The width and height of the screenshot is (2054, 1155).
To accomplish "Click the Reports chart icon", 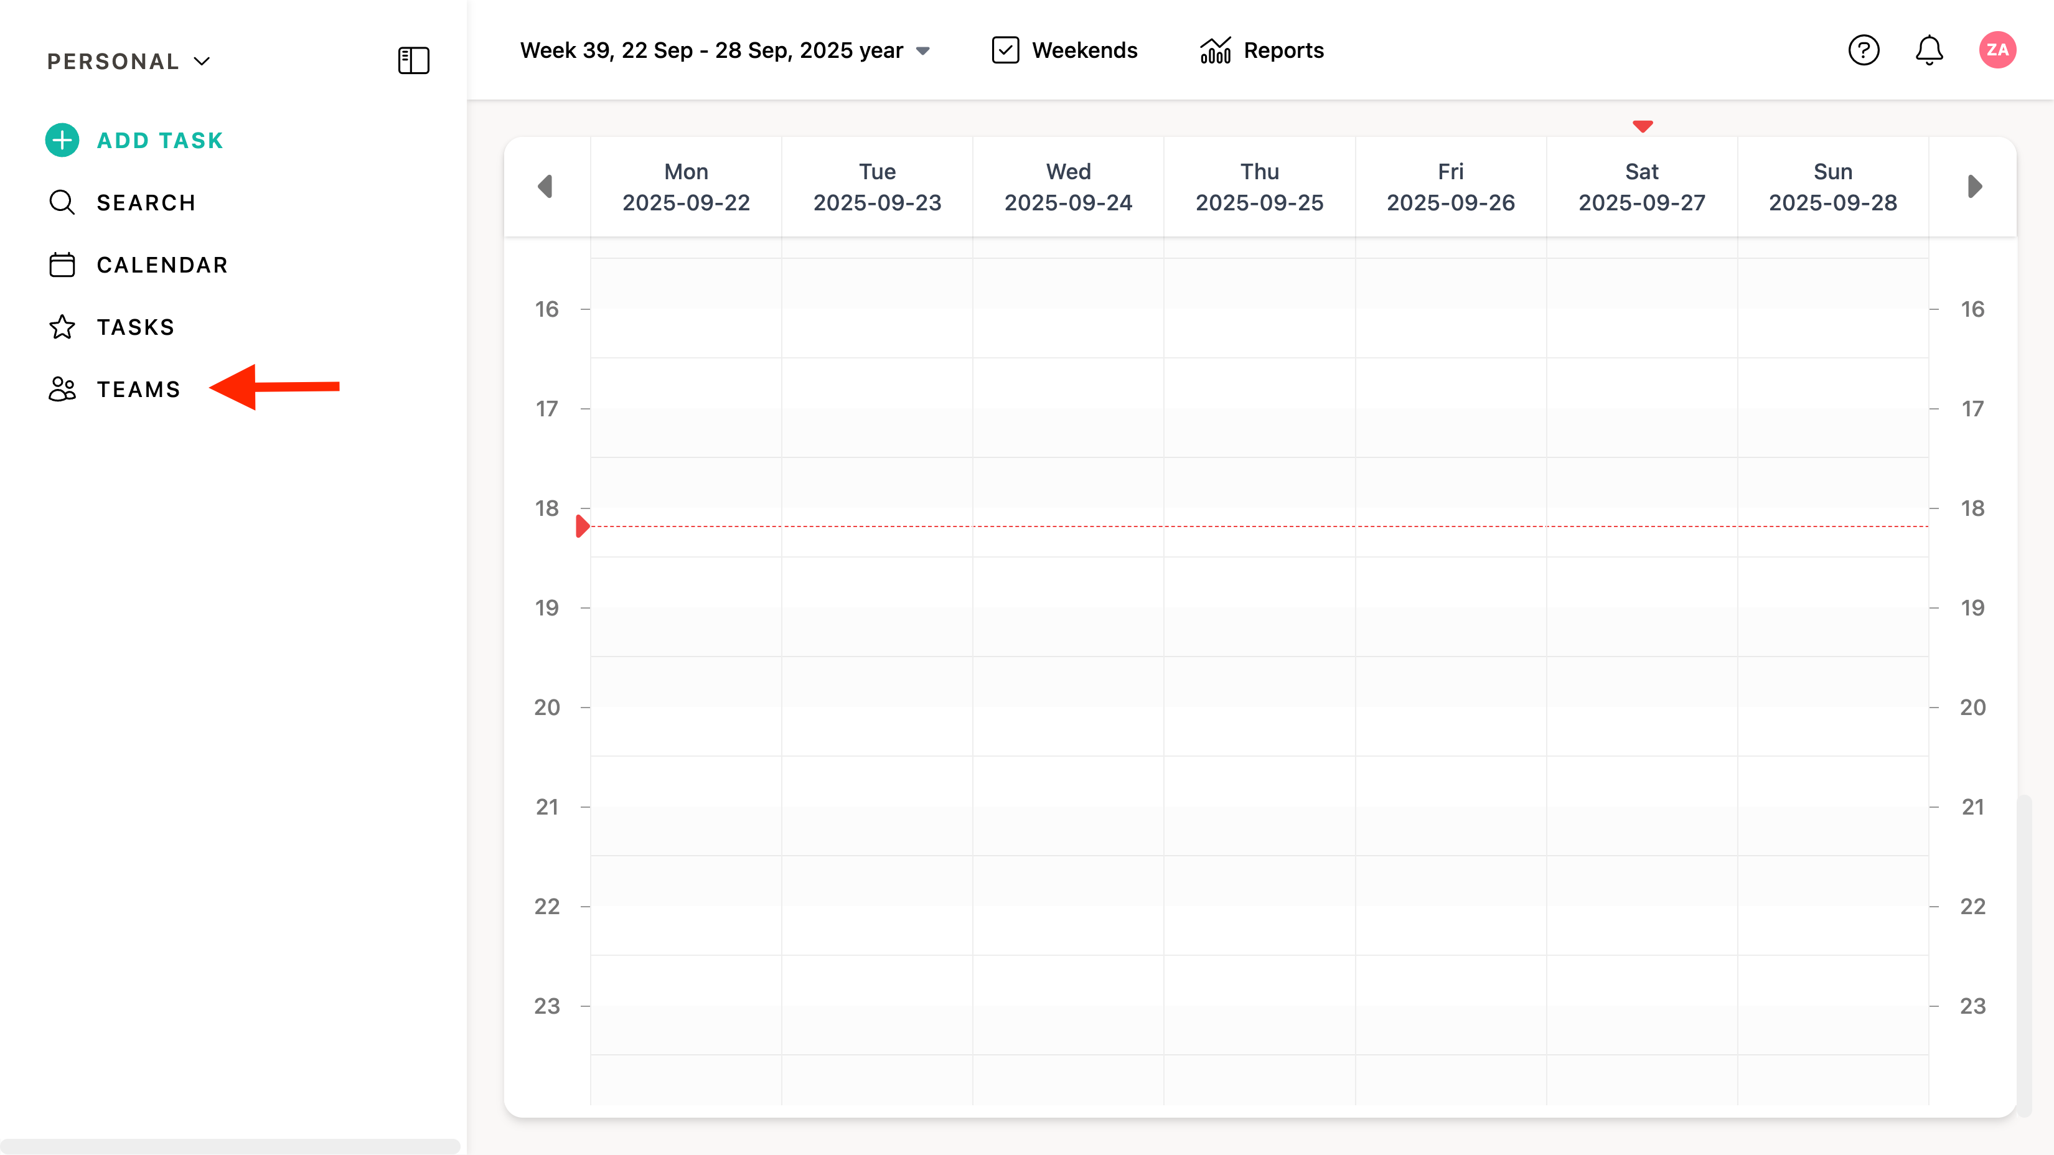I will pyautogui.click(x=1215, y=50).
